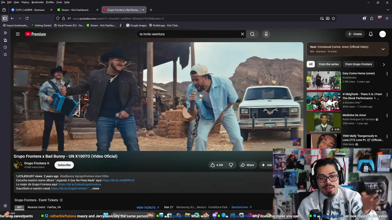This screenshot has height=220, width=392.
Task: Subscribe to Grupo Frontera channel
Action: [x=64, y=165]
